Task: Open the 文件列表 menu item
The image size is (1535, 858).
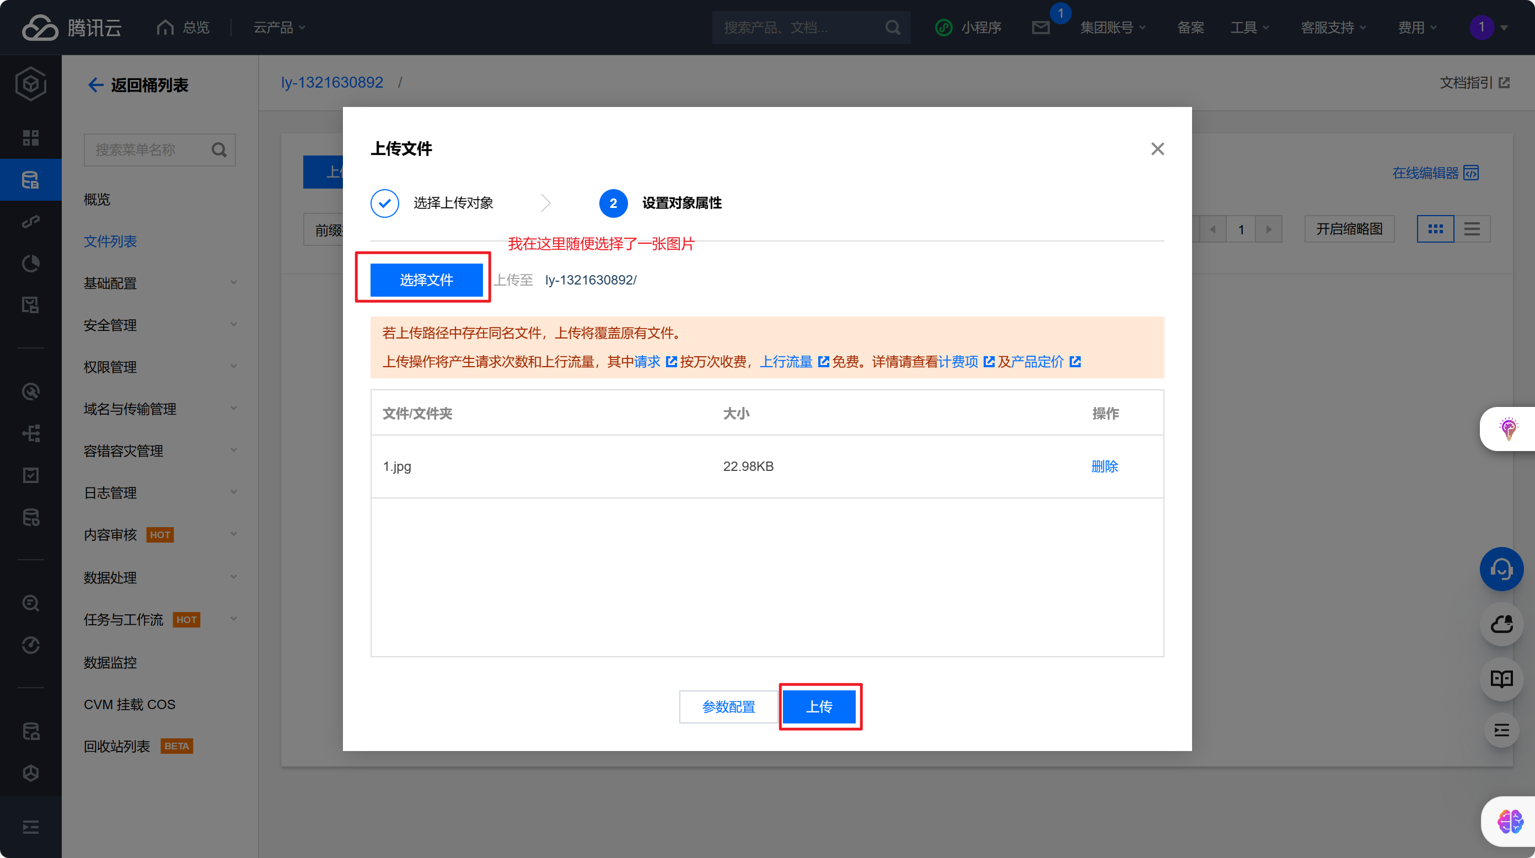Action: [x=110, y=242]
